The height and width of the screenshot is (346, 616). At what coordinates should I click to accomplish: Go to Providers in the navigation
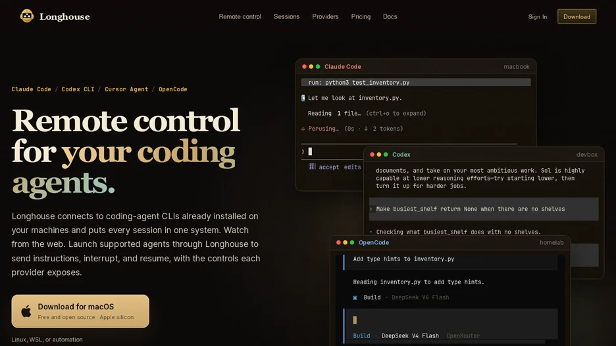(x=325, y=16)
